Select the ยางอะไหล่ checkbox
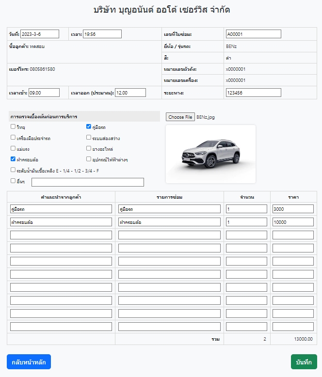Screen dimensions: 322x377 [x=89, y=148]
